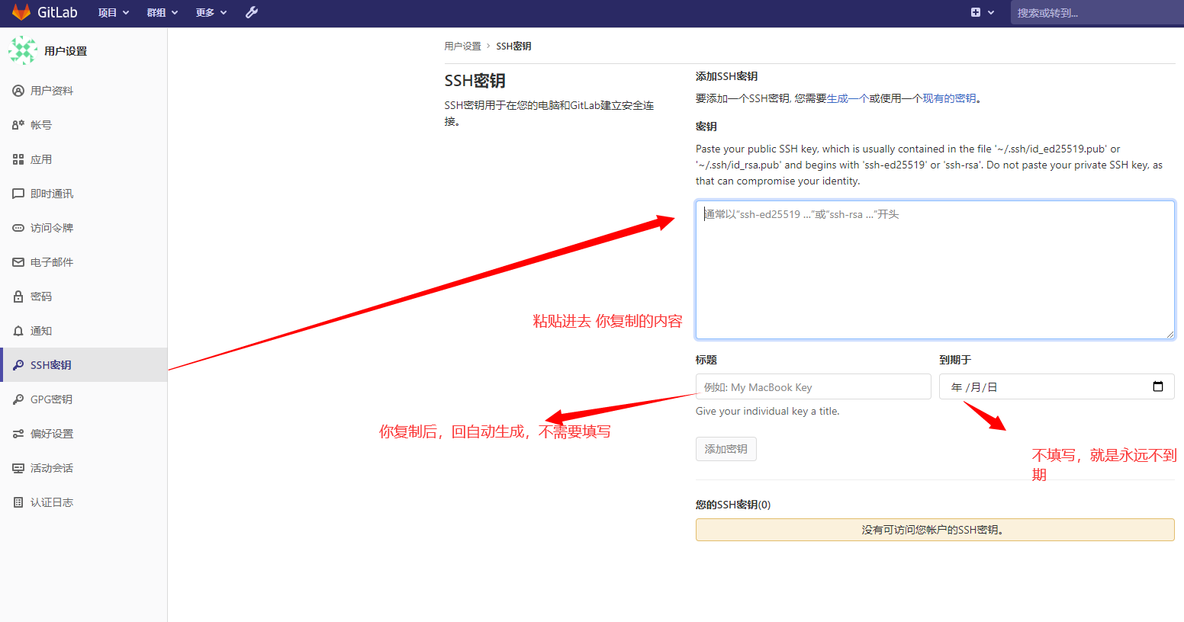Image resolution: width=1184 pixels, height=622 pixels.
Task: Click the 通知 bell icon
Action: 18,331
